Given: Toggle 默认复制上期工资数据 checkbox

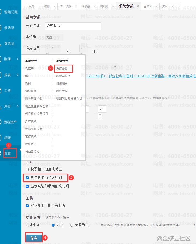Looking at the screenshot, I should pyautogui.click(x=27, y=206).
